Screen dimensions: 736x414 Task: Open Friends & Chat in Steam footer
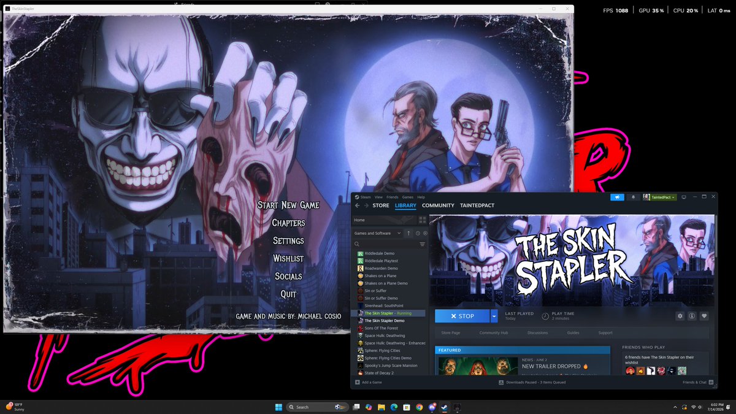(699, 382)
